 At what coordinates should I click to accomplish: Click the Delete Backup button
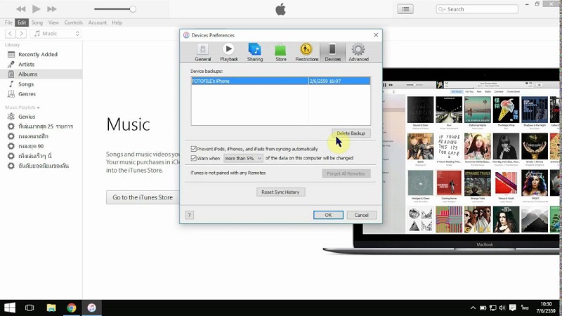[351, 133]
